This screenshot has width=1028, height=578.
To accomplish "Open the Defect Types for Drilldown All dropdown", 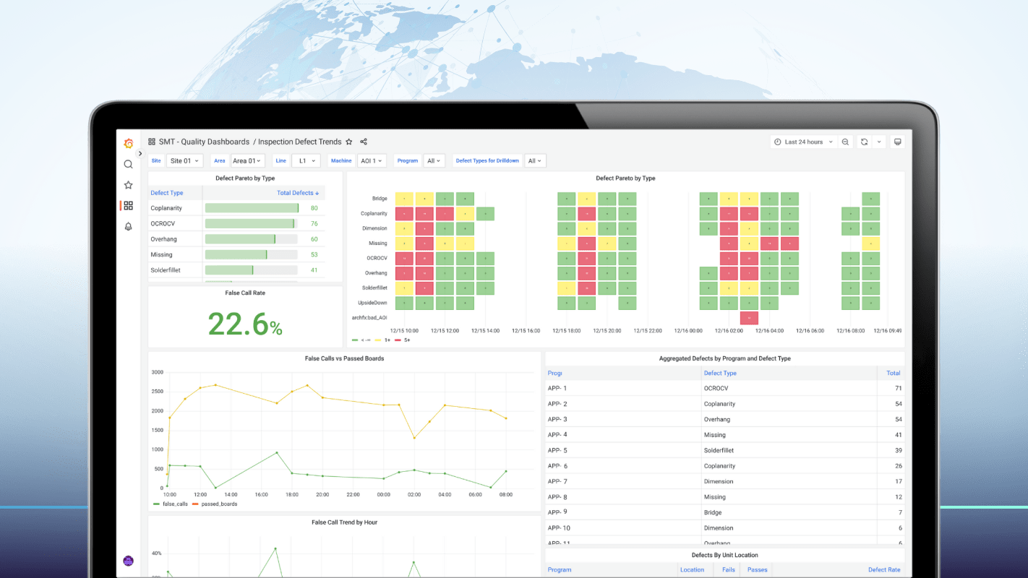I will 535,161.
